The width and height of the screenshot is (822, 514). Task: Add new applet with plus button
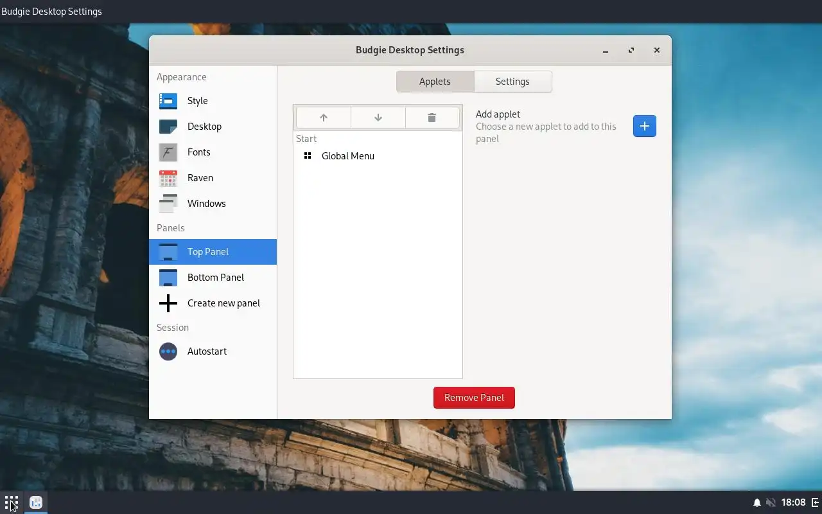[x=645, y=126]
